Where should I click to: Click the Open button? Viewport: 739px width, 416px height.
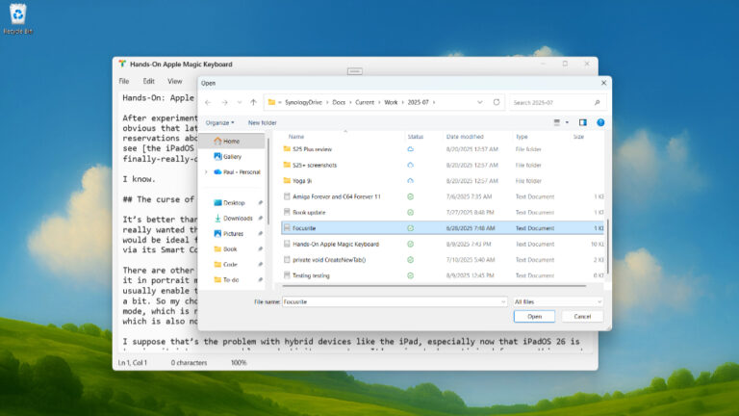534,316
